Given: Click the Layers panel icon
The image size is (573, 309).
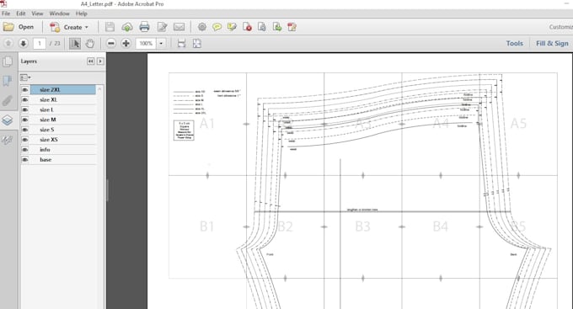Looking at the screenshot, I should click(8, 120).
